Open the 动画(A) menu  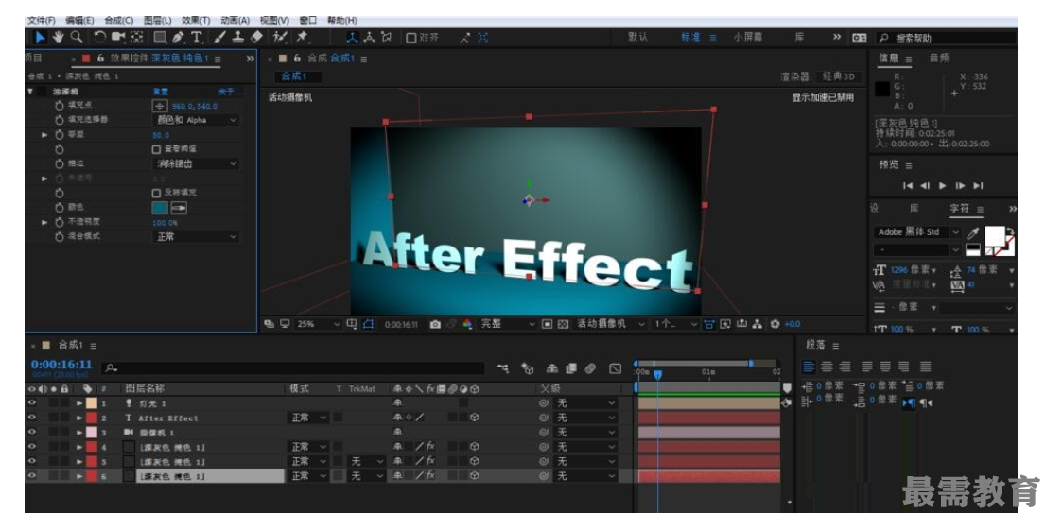[235, 21]
